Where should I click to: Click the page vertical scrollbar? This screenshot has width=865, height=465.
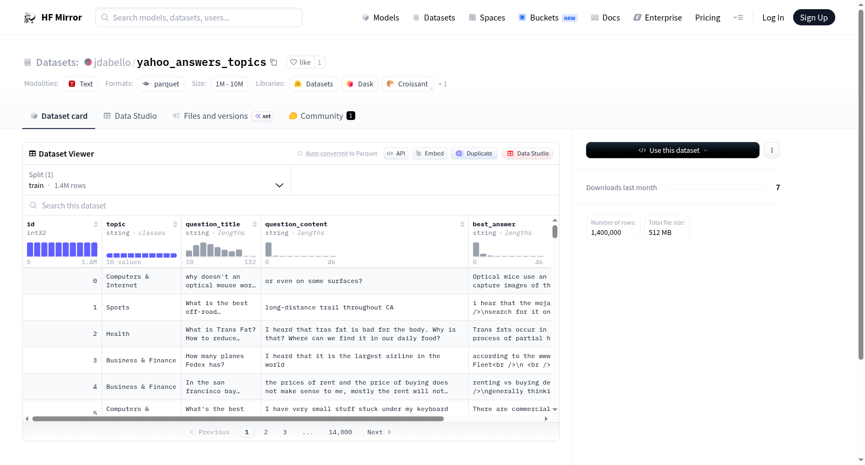click(861, 185)
